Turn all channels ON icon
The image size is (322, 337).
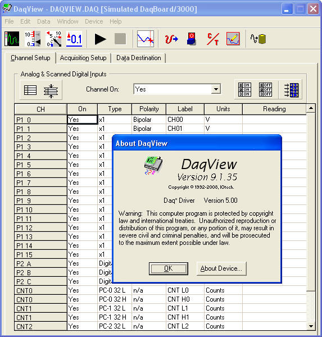pos(245,90)
